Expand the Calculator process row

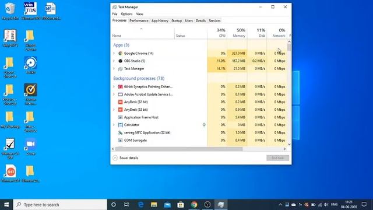click(x=114, y=125)
